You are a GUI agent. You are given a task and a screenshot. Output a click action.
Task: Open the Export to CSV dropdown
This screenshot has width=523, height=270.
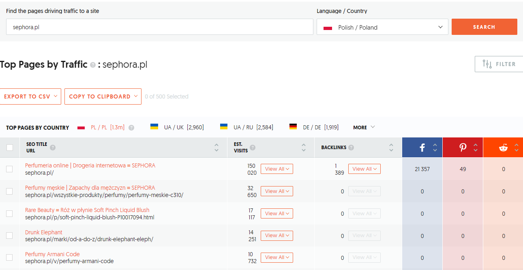coord(30,96)
